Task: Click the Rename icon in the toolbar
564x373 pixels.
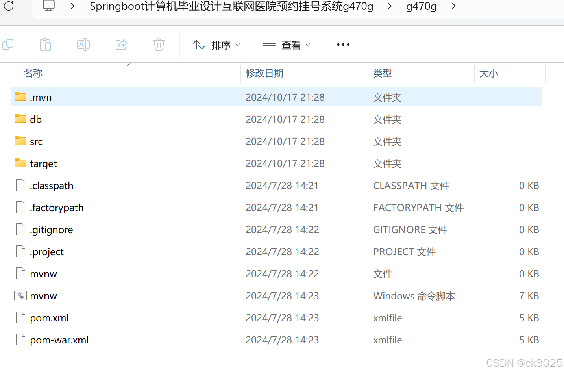Action: [x=83, y=45]
